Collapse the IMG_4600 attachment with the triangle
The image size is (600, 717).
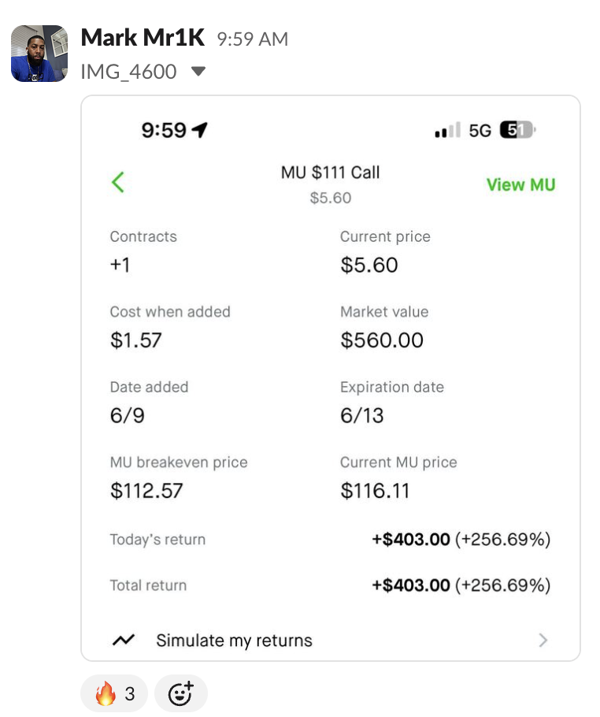[x=198, y=72]
